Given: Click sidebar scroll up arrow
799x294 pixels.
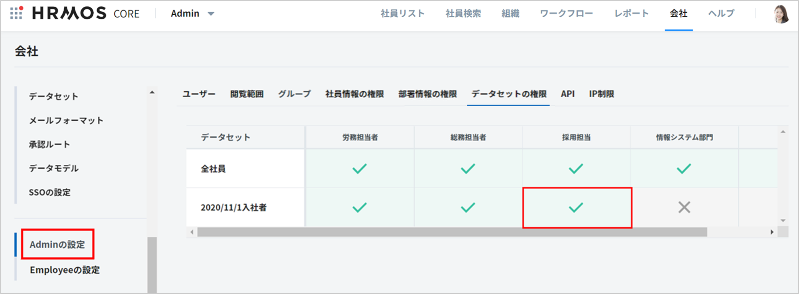Looking at the screenshot, I should [x=152, y=93].
